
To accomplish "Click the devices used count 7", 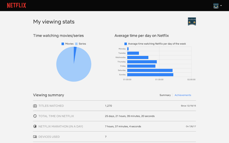I will pyautogui.click(x=106, y=137).
